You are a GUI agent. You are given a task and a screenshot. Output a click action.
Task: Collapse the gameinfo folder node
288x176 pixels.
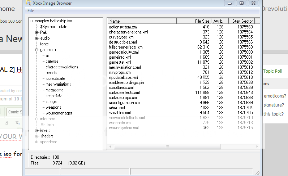[36, 50]
